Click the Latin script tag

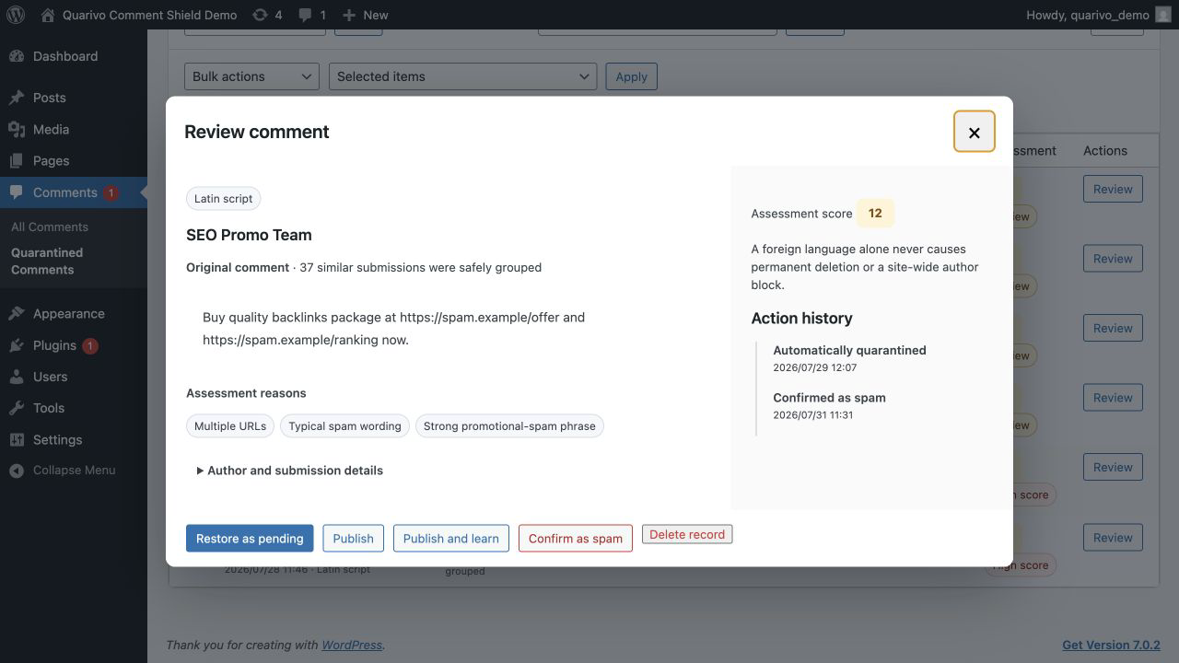tap(224, 198)
